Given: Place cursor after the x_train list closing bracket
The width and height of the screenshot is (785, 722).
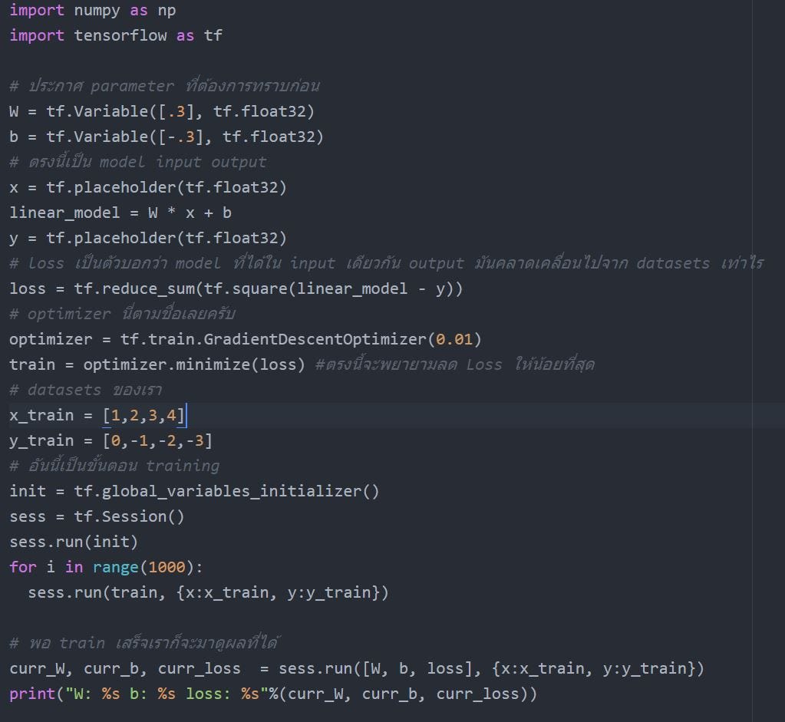Looking at the screenshot, I should click(186, 416).
